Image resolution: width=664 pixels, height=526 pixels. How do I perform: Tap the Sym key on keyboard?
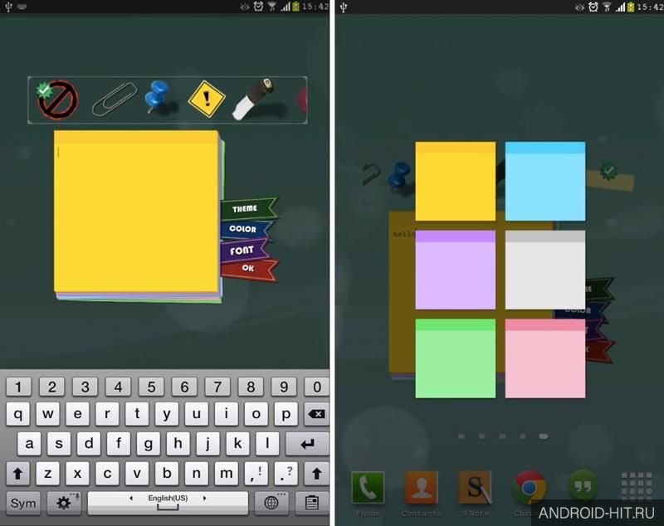coord(23,503)
